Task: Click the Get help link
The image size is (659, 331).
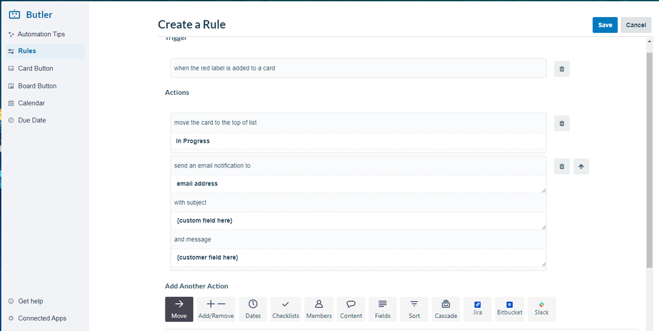Action: tap(30, 301)
